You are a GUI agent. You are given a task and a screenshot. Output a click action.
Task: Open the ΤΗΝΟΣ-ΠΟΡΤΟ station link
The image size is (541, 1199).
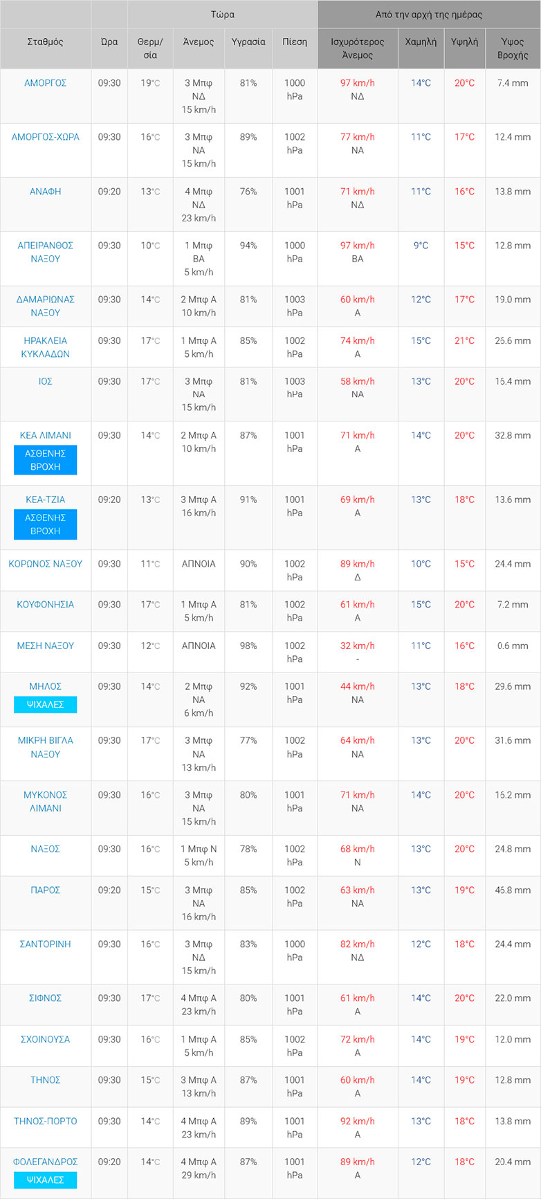[x=45, y=1121]
